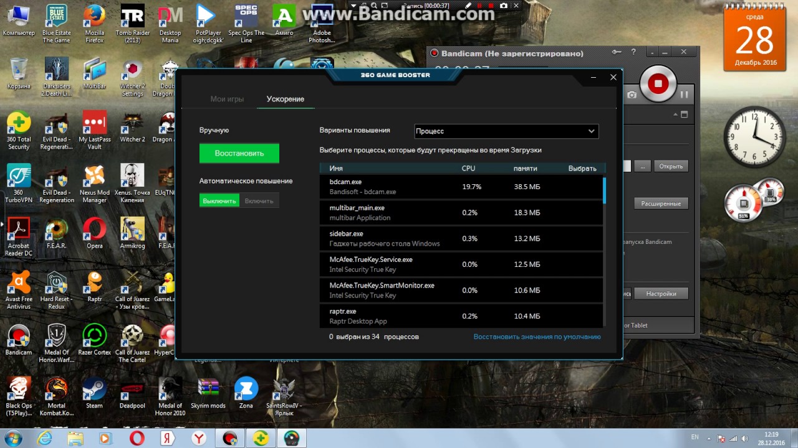Click the Zona desktop icon
Screen dimensions: 798x448
click(x=246, y=393)
